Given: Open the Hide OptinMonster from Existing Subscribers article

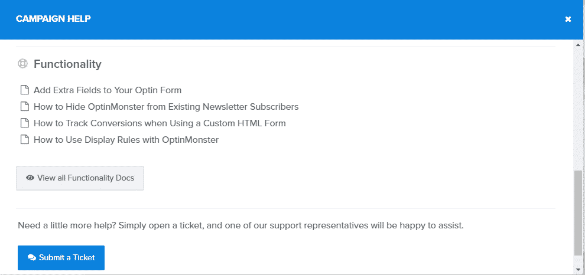Looking at the screenshot, I should pos(166,107).
